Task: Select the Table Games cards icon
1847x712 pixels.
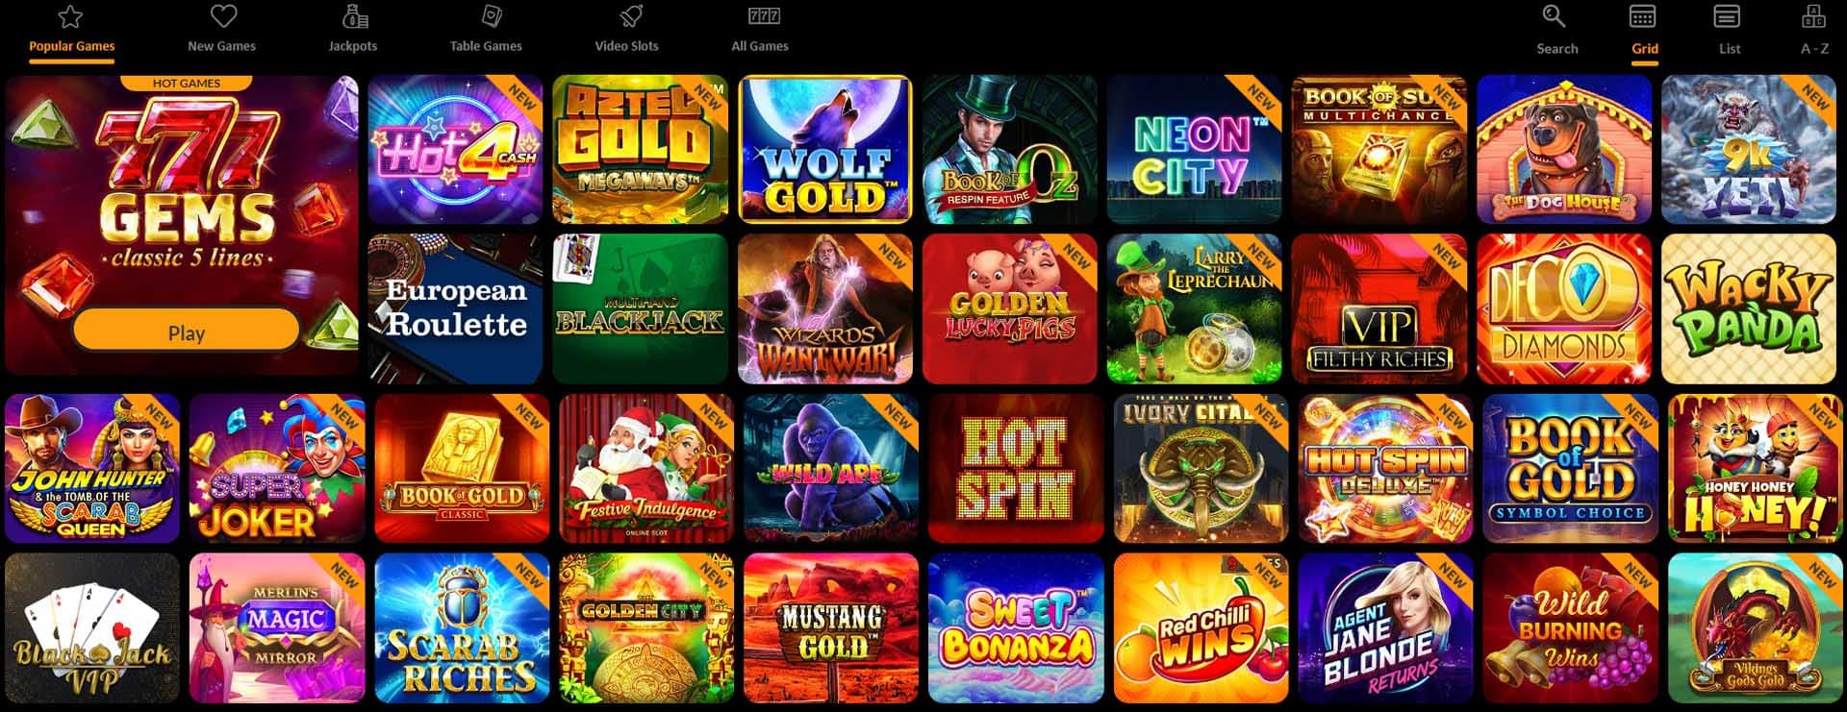Action: coord(492,16)
